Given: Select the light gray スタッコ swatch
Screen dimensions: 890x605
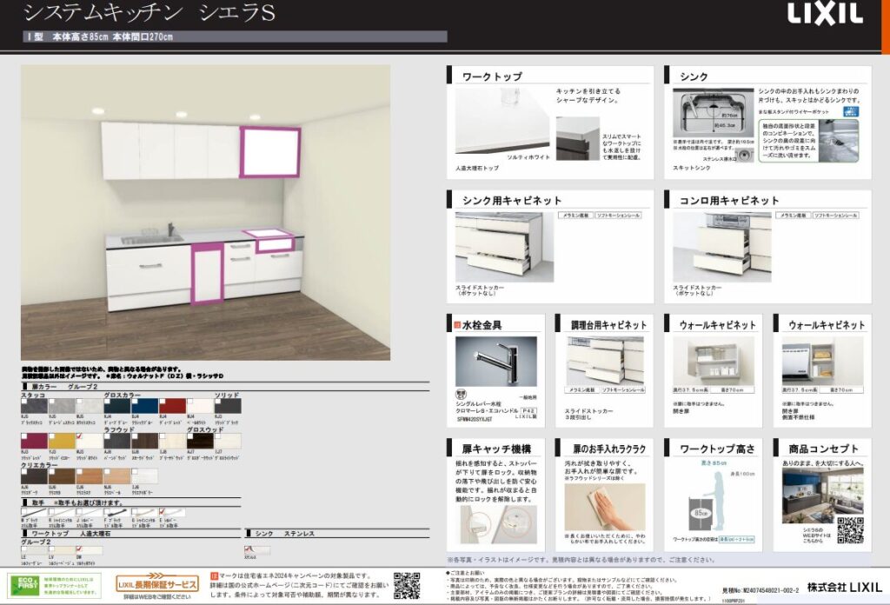Looking at the screenshot, I should tap(62, 405).
